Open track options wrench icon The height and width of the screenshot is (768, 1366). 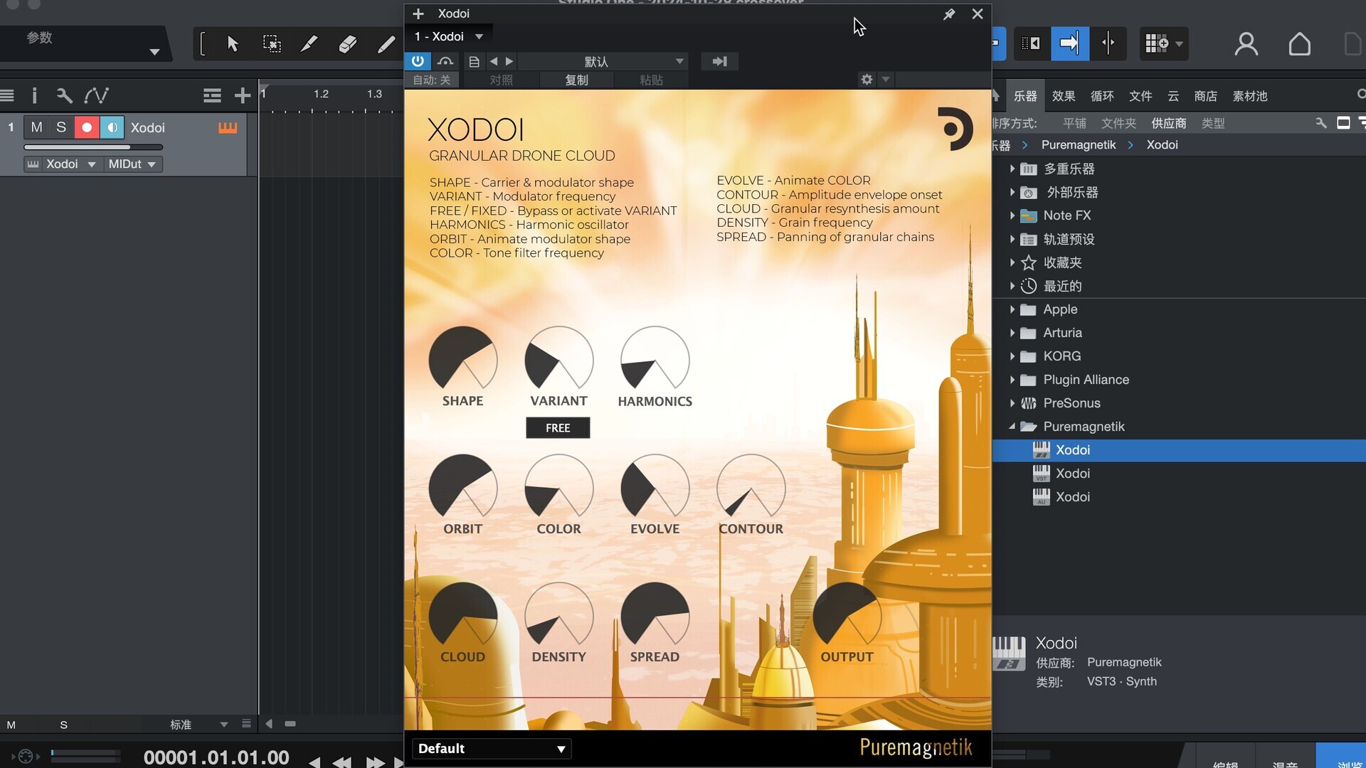coord(64,95)
